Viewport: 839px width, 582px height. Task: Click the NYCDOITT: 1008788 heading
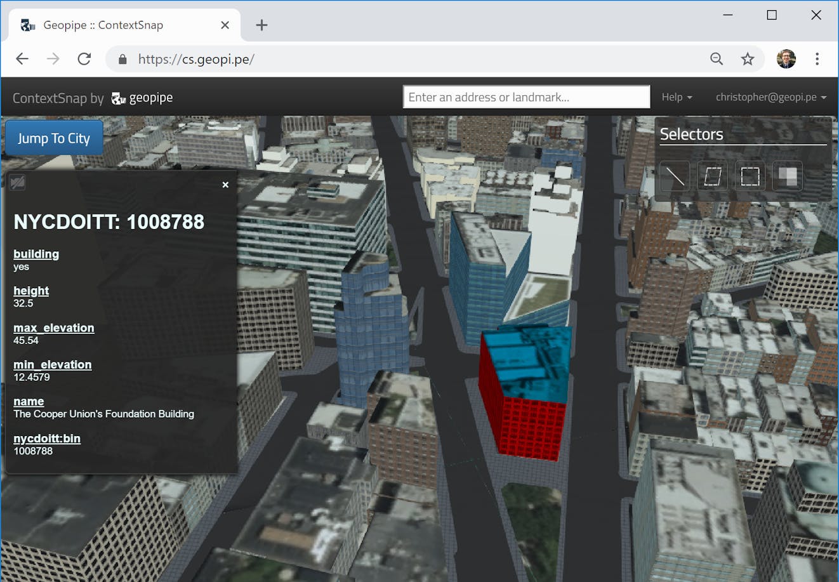pos(109,222)
